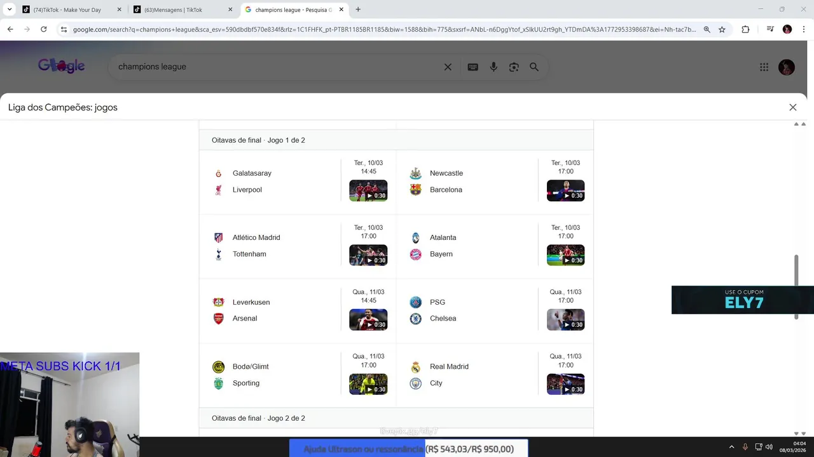Play Galatasaray vs Liverpool video thumbnail
The height and width of the screenshot is (457, 814).
pyautogui.click(x=368, y=190)
